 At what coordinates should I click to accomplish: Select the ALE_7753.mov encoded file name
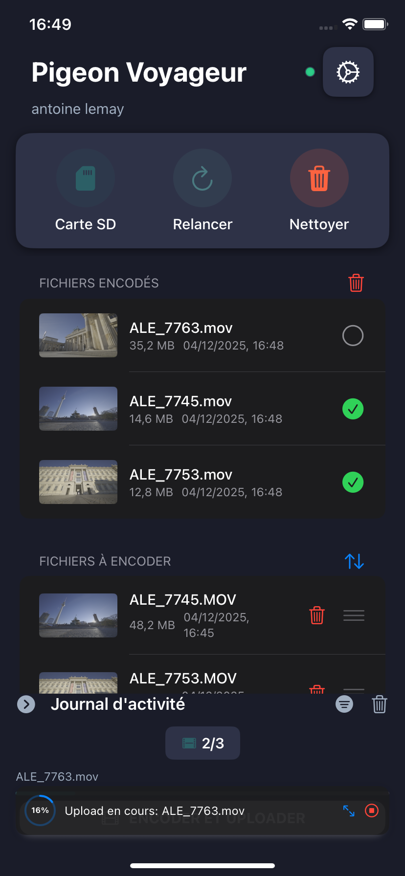[x=181, y=475]
